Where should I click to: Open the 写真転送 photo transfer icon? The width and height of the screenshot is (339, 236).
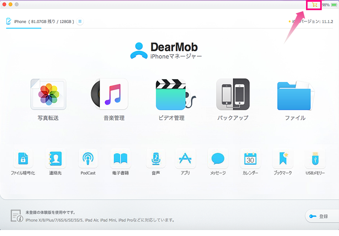pyautogui.click(x=48, y=94)
